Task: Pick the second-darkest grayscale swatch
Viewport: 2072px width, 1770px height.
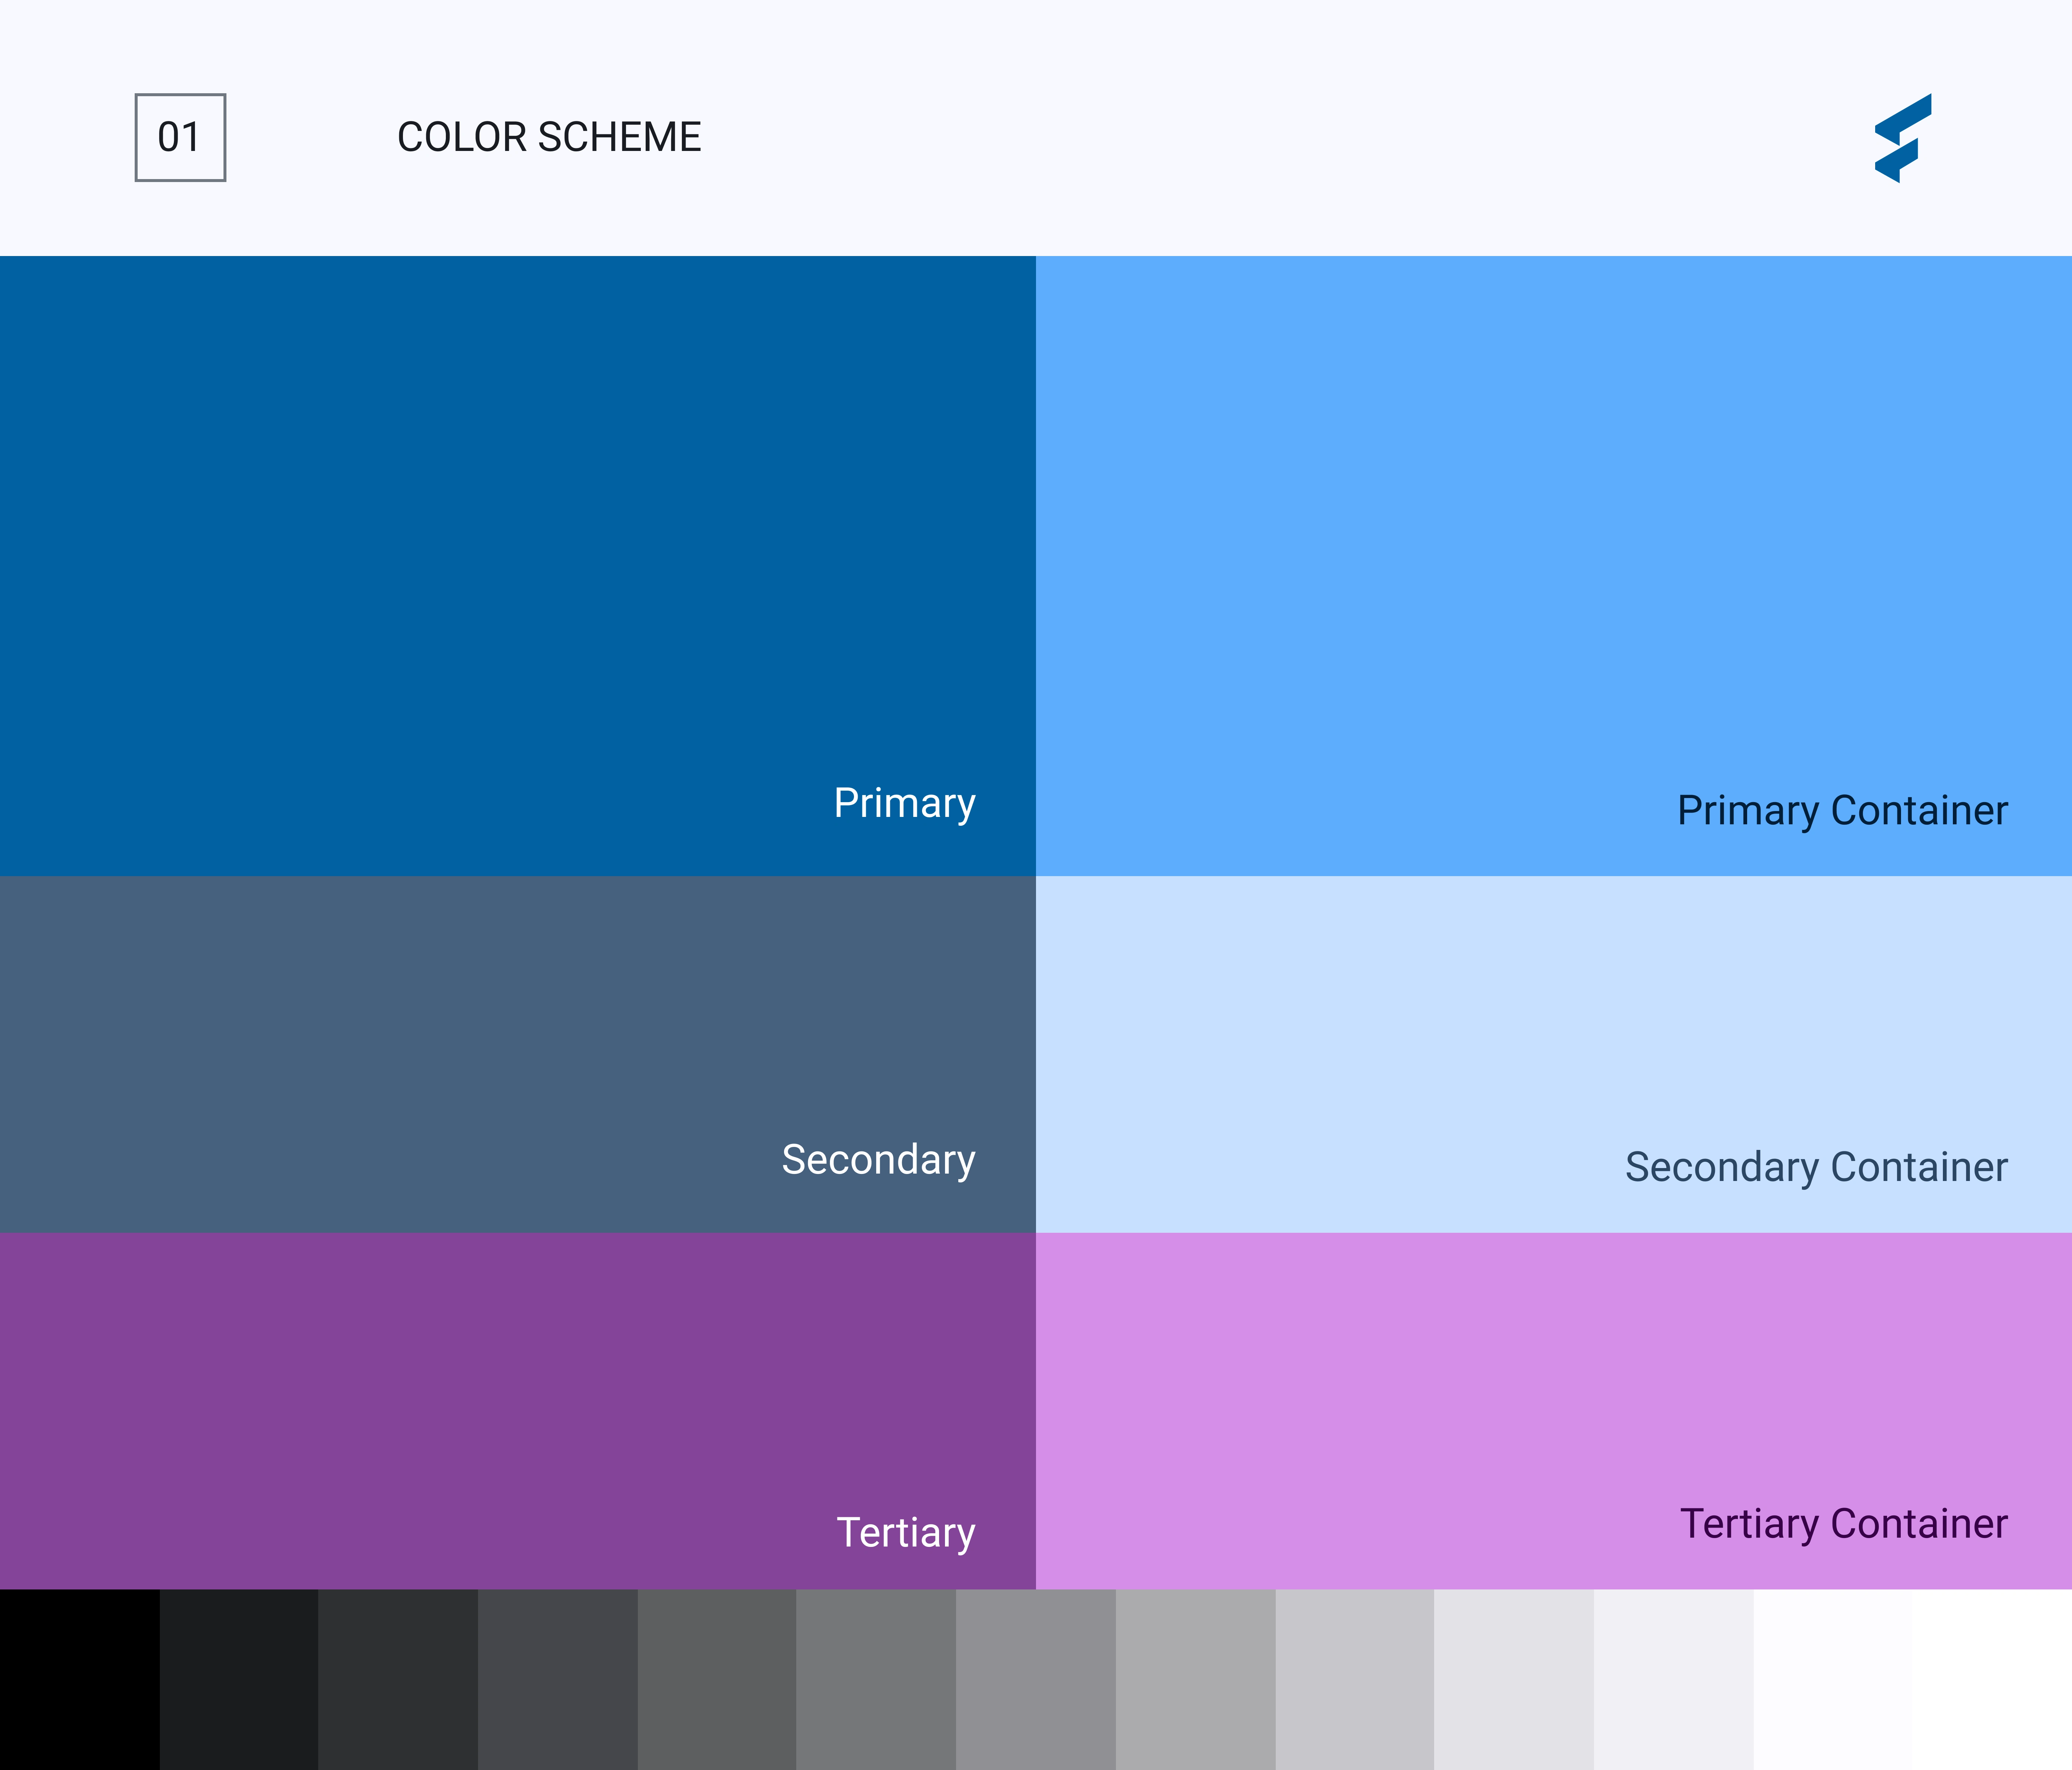Action: pos(239,1680)
